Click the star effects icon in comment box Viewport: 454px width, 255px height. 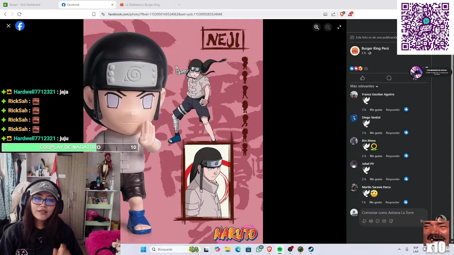(x=364, y=221)
